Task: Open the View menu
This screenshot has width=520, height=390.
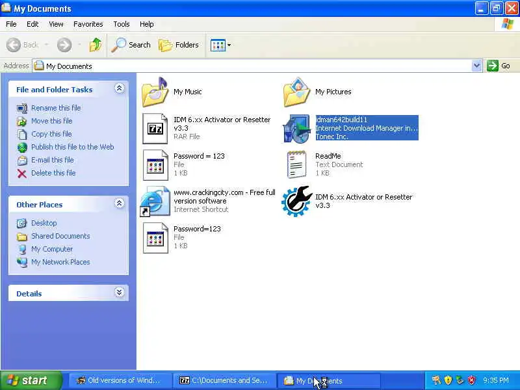Action: tap(56, 24)
